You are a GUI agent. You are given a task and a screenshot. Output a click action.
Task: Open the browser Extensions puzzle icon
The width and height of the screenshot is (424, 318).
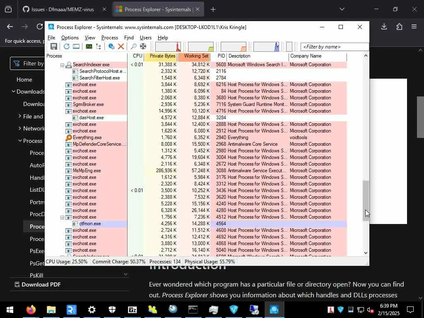point(399,26)
